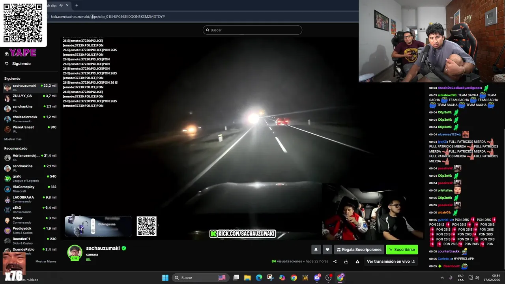The image size is (505, 284).
Task: Open the Windows Start menu
Action: coord(165,278)
